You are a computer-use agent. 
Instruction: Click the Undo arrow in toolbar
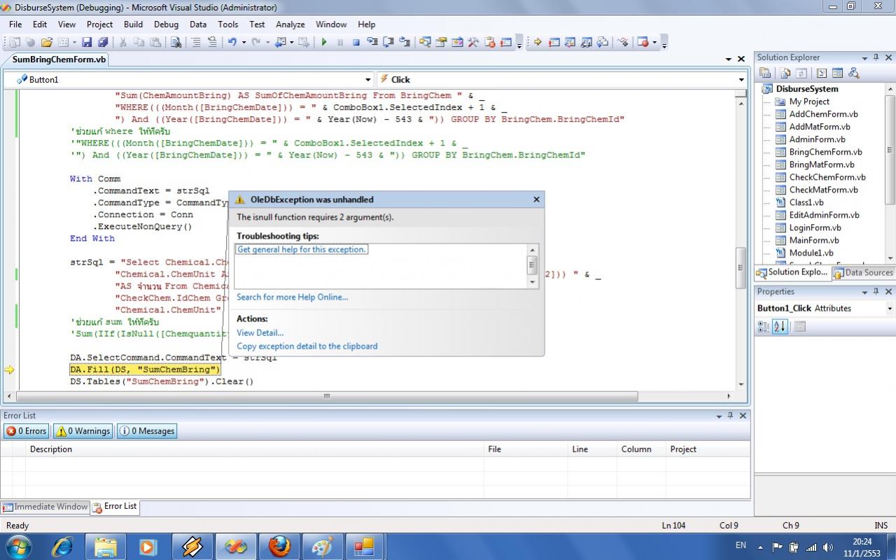(232, 42)
